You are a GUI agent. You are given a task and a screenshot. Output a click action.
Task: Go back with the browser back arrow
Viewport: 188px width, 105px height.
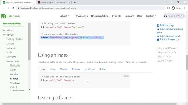click(x=3, y=8)
